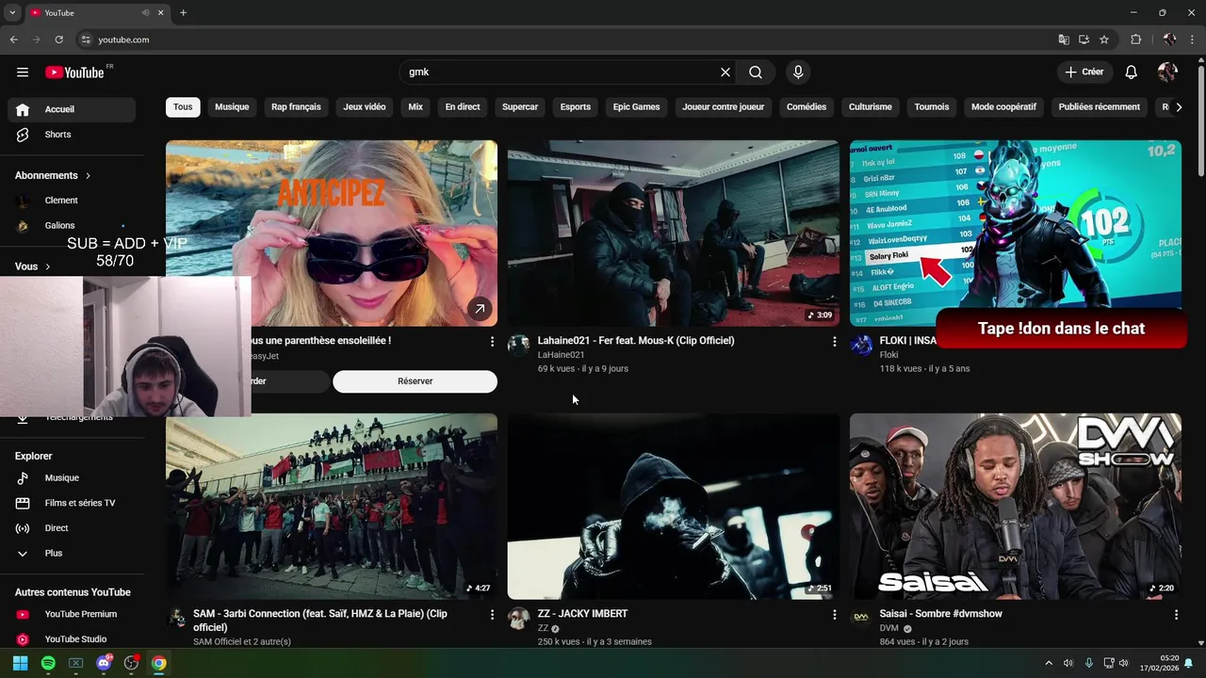
Task: Open the ANTICIPEZ ad thumbnail
Action: pos(332,234)
